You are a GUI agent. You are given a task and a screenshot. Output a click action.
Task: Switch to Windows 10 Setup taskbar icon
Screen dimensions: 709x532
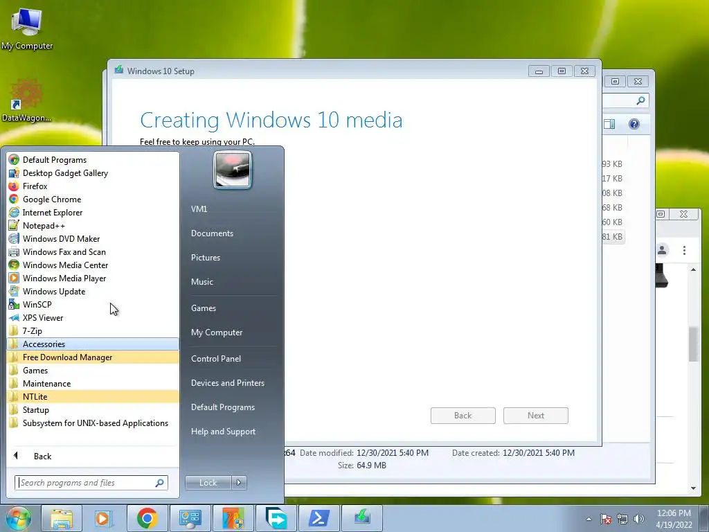pyautogui.click(x=361, y=518)
